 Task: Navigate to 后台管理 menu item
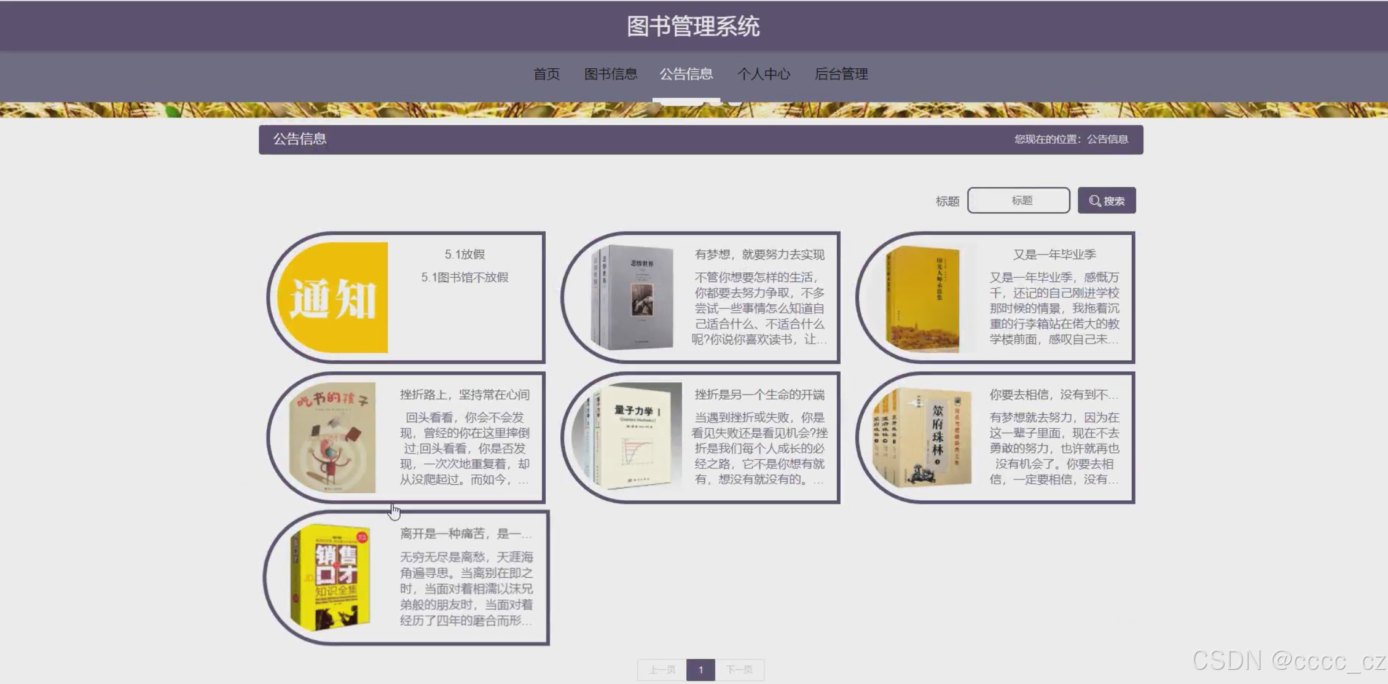pyautogui.click(x=841, y=74)
